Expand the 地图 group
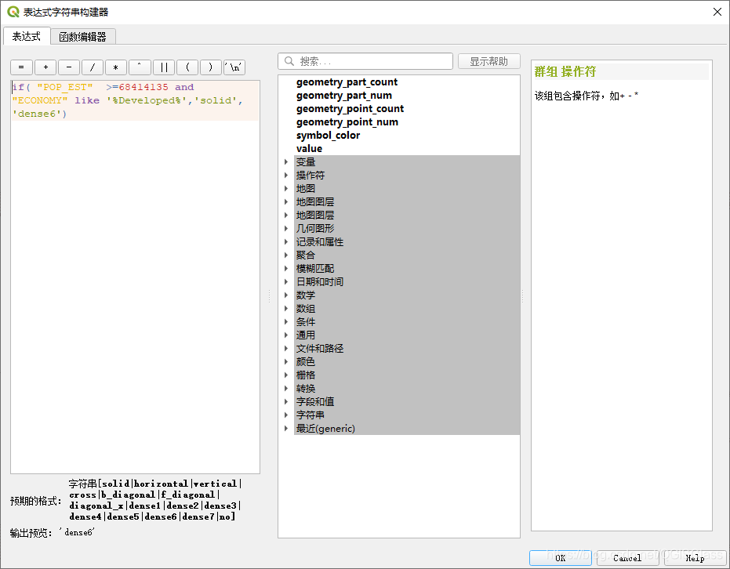The width and height of the screenshot is (730, 569). point(286,188)
